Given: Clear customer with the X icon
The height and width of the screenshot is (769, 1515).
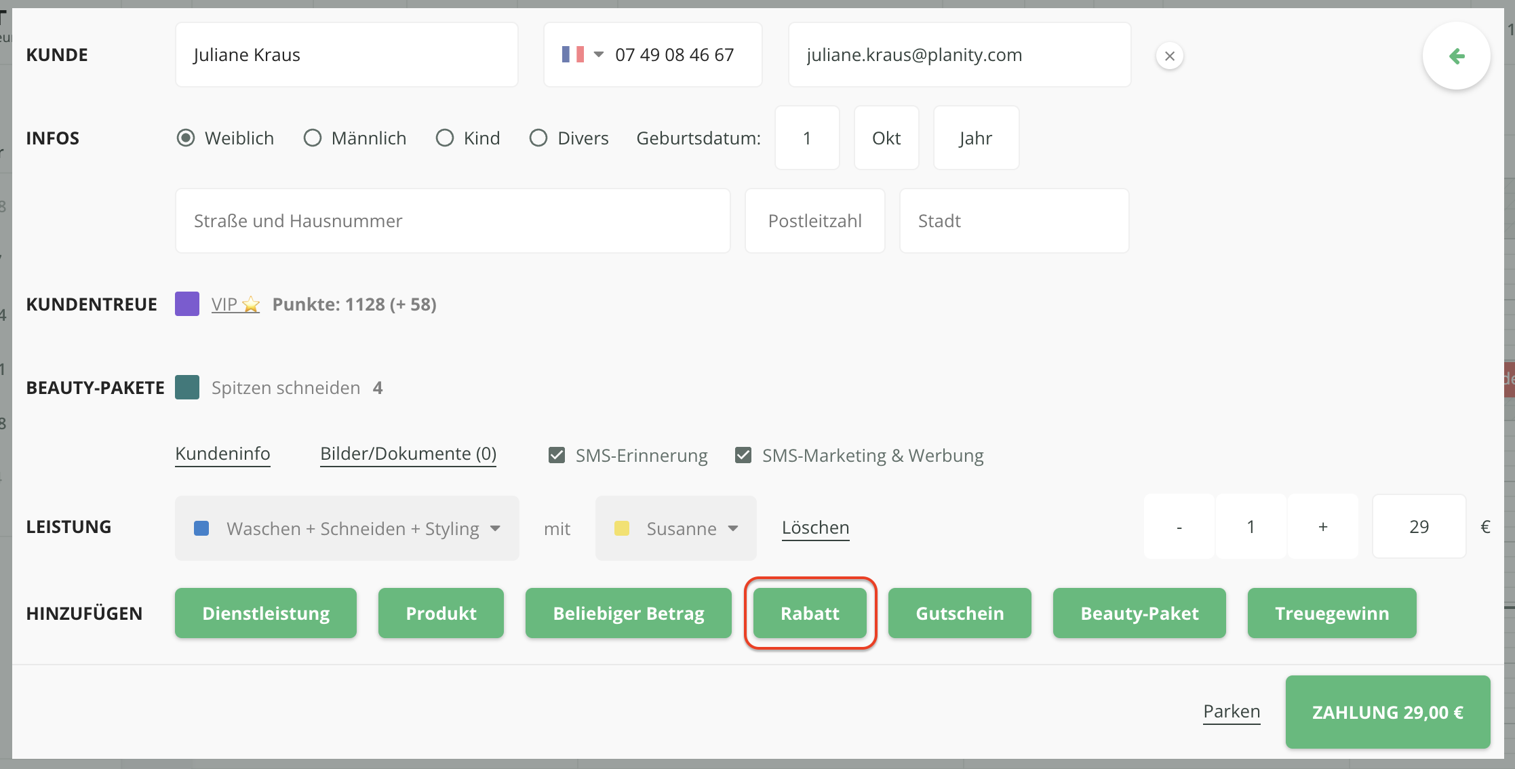Looking at the screenshot, I should pos(1169,56).
